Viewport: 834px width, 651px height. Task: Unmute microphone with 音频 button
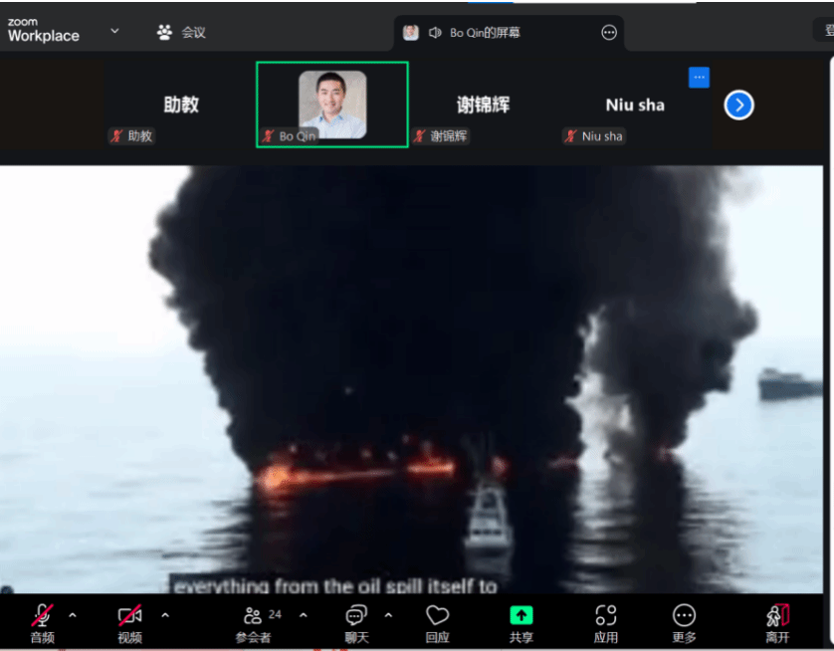coord(42,622)
